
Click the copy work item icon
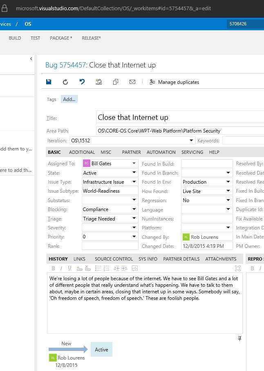[116, 82]
